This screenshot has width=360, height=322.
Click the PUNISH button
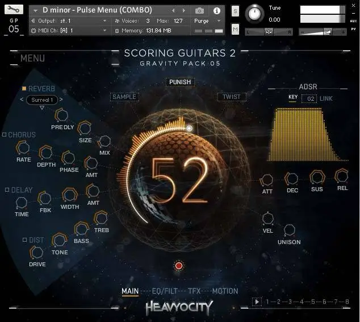(180, 82)
